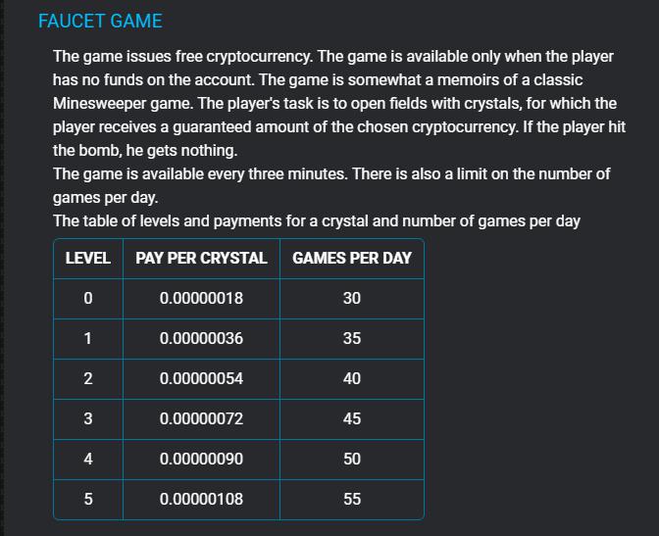
Task: Click the 55 games per day cell
Action: coord(352,500)
